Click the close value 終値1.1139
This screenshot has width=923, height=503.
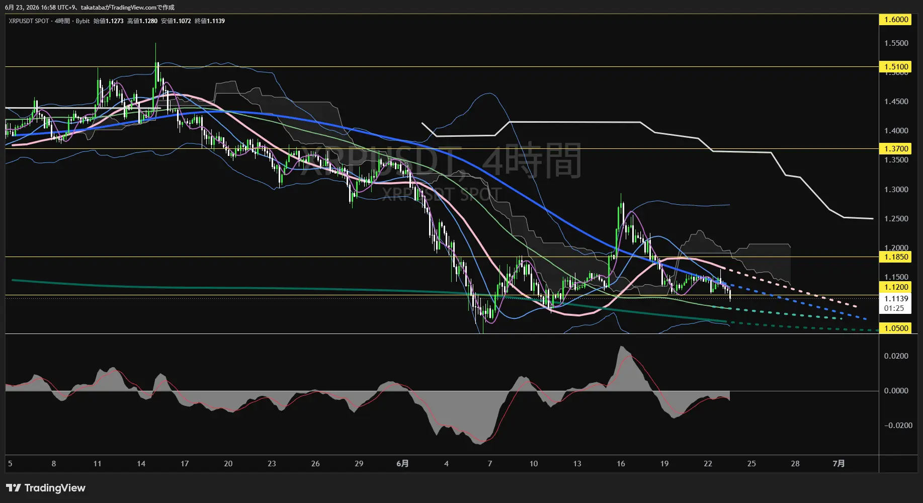point(210,21)
